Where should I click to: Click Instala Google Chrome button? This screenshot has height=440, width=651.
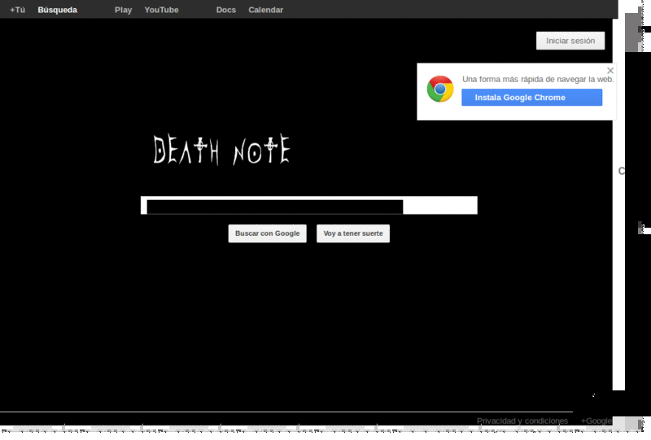click(x=532, y=98)
